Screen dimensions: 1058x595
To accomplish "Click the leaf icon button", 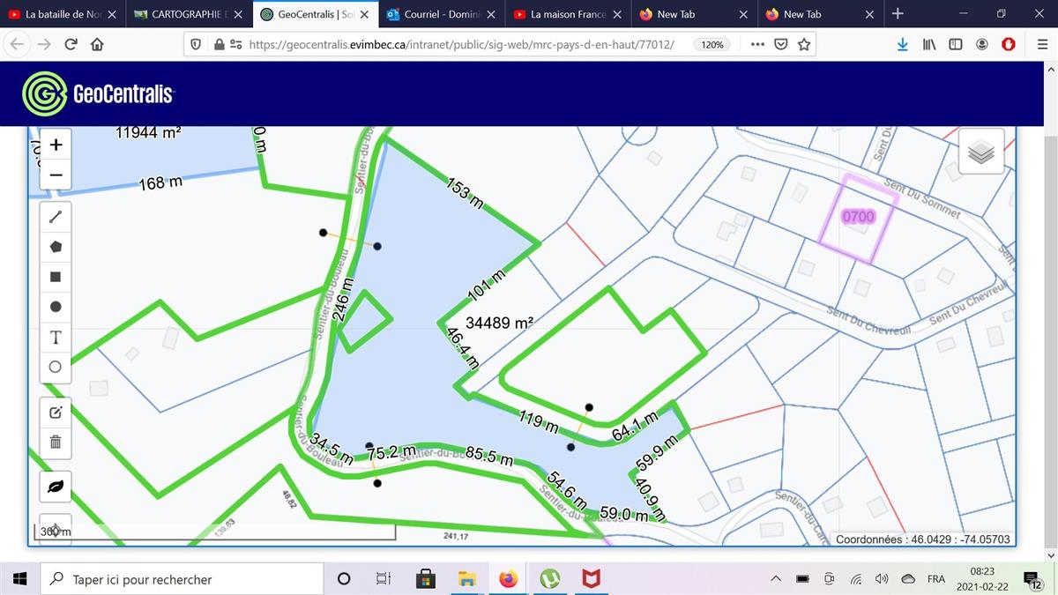I will click(56, 487).
